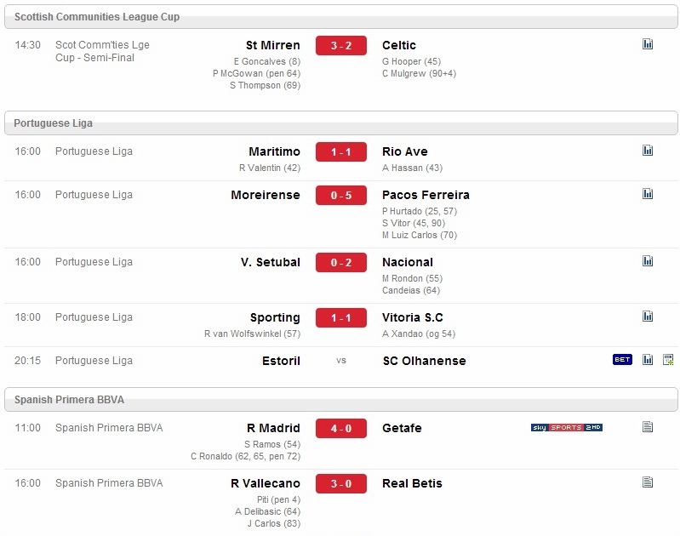Click the BET icon for Estoril match
This screenshot has height=536, width=680.
(x=622, y=360)
